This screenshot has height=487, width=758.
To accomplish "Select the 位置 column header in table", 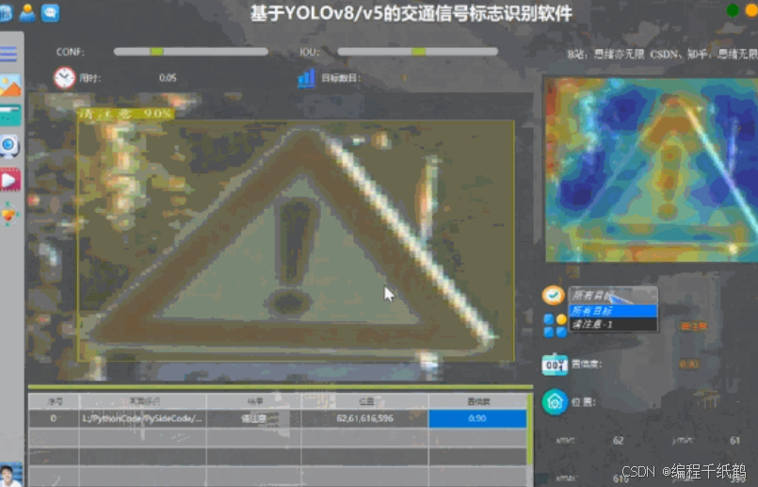I will point(365,401).
